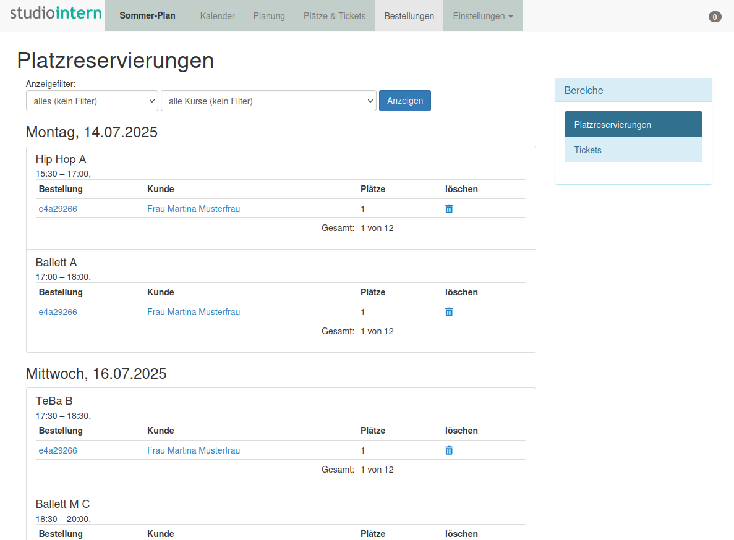Open the 'alles (kein Filter)' dropdown
The image size is (734, 540).
[x=92, y=101]
